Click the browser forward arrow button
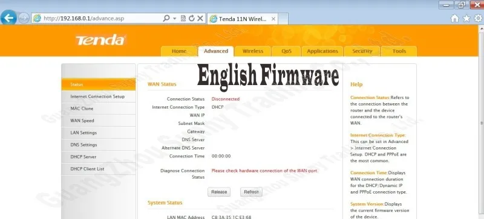This screenshot has width=484, height=219. pyautogui.click(x=24, y=18)
